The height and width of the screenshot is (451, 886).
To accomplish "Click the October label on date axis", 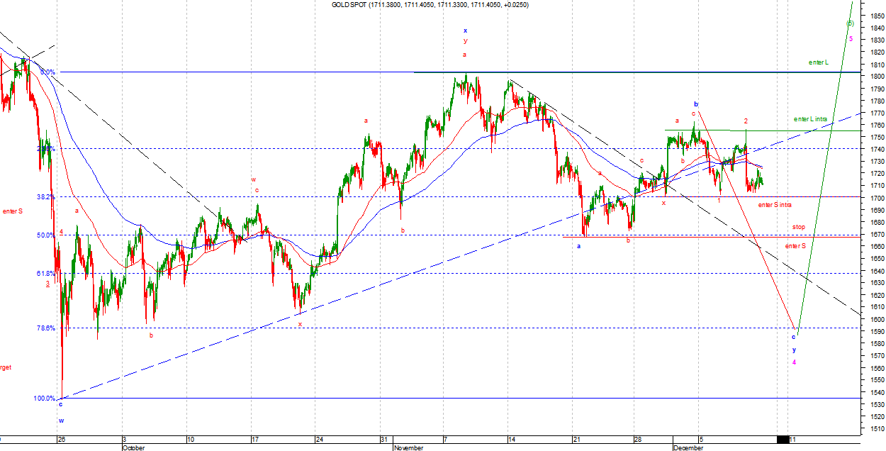I will click(133, 448).
